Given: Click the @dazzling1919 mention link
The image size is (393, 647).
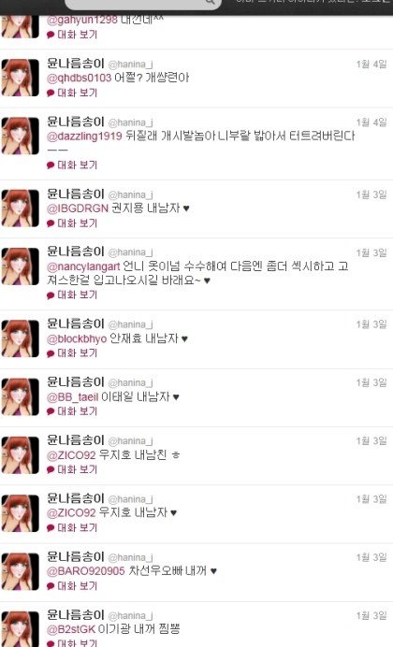Looking at the screenshot, I should point(84,137).
